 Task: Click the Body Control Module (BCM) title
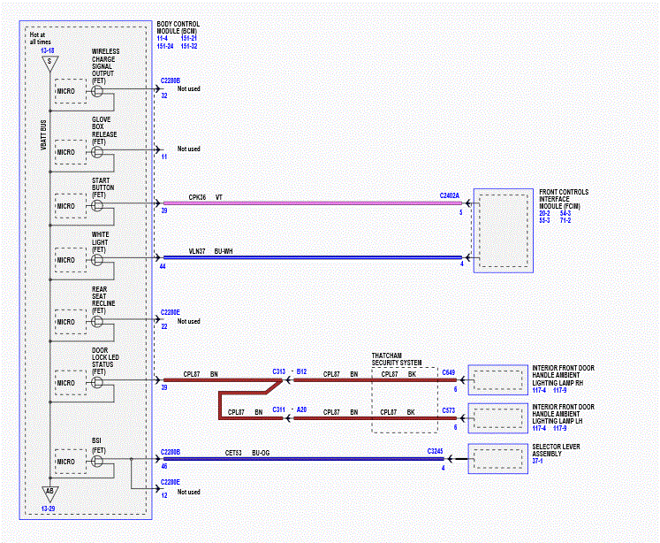[178, 27]
